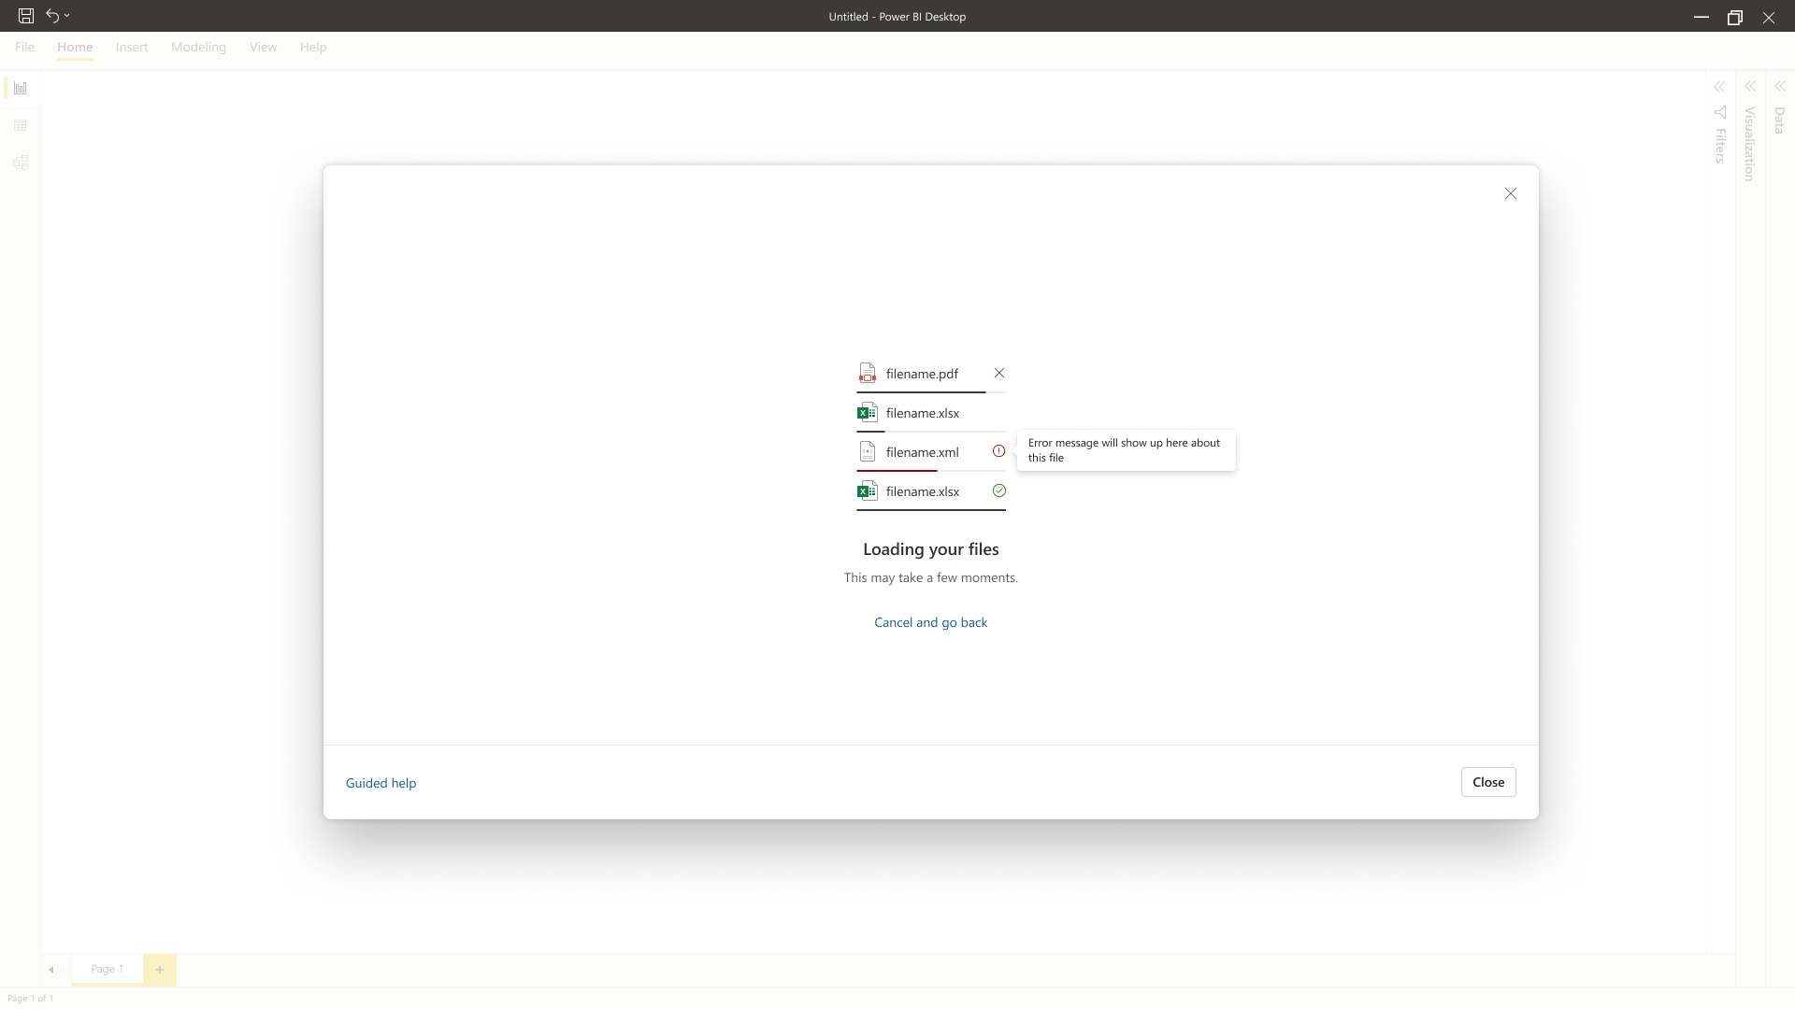Image resolution: width=1795 pixels, height=1009 pixels.
Task: Add a new page with plus button
Action: [x=160, y=970]
